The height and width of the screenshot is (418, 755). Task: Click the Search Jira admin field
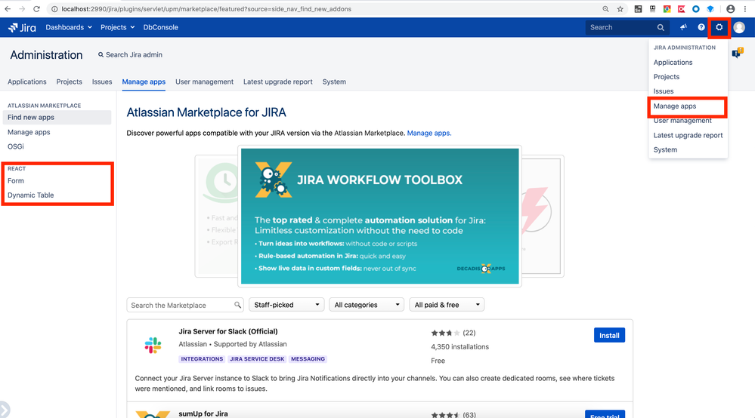pyautogui.click(x=131, y=55)
